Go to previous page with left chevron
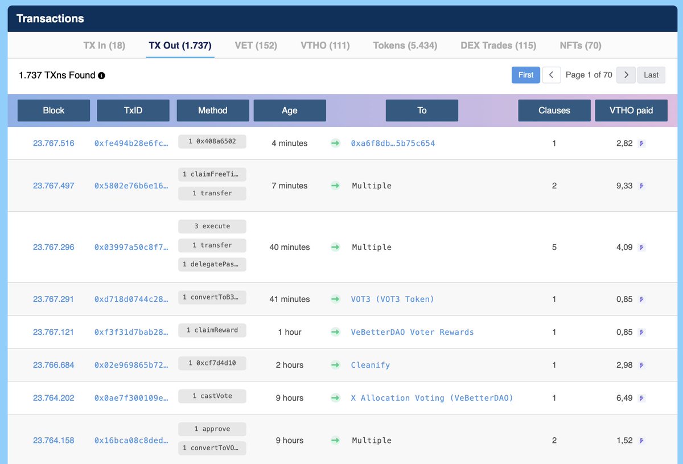Screen dimensions: 683x464 pos(552,75)
